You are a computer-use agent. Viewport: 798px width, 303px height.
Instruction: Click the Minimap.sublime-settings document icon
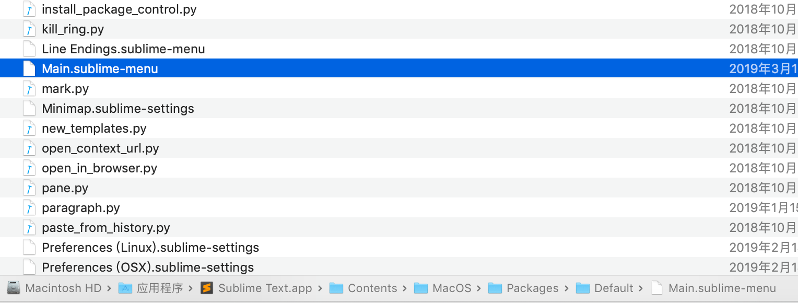click(x=29, y=109)
